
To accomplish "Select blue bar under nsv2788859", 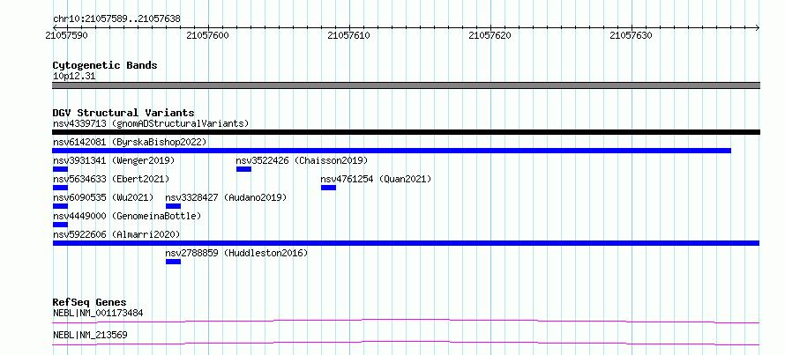I will tap(173, 262).
